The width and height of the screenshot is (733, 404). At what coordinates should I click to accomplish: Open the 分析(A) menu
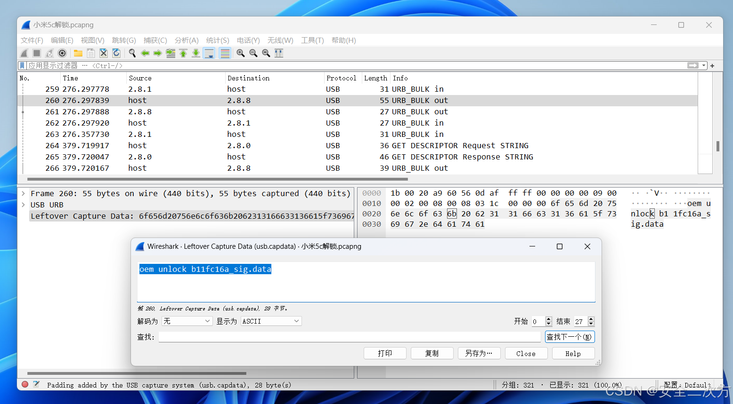coord(187,40)
